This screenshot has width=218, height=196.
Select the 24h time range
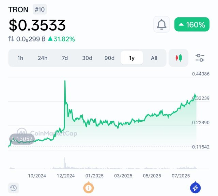tap(43, 58)
